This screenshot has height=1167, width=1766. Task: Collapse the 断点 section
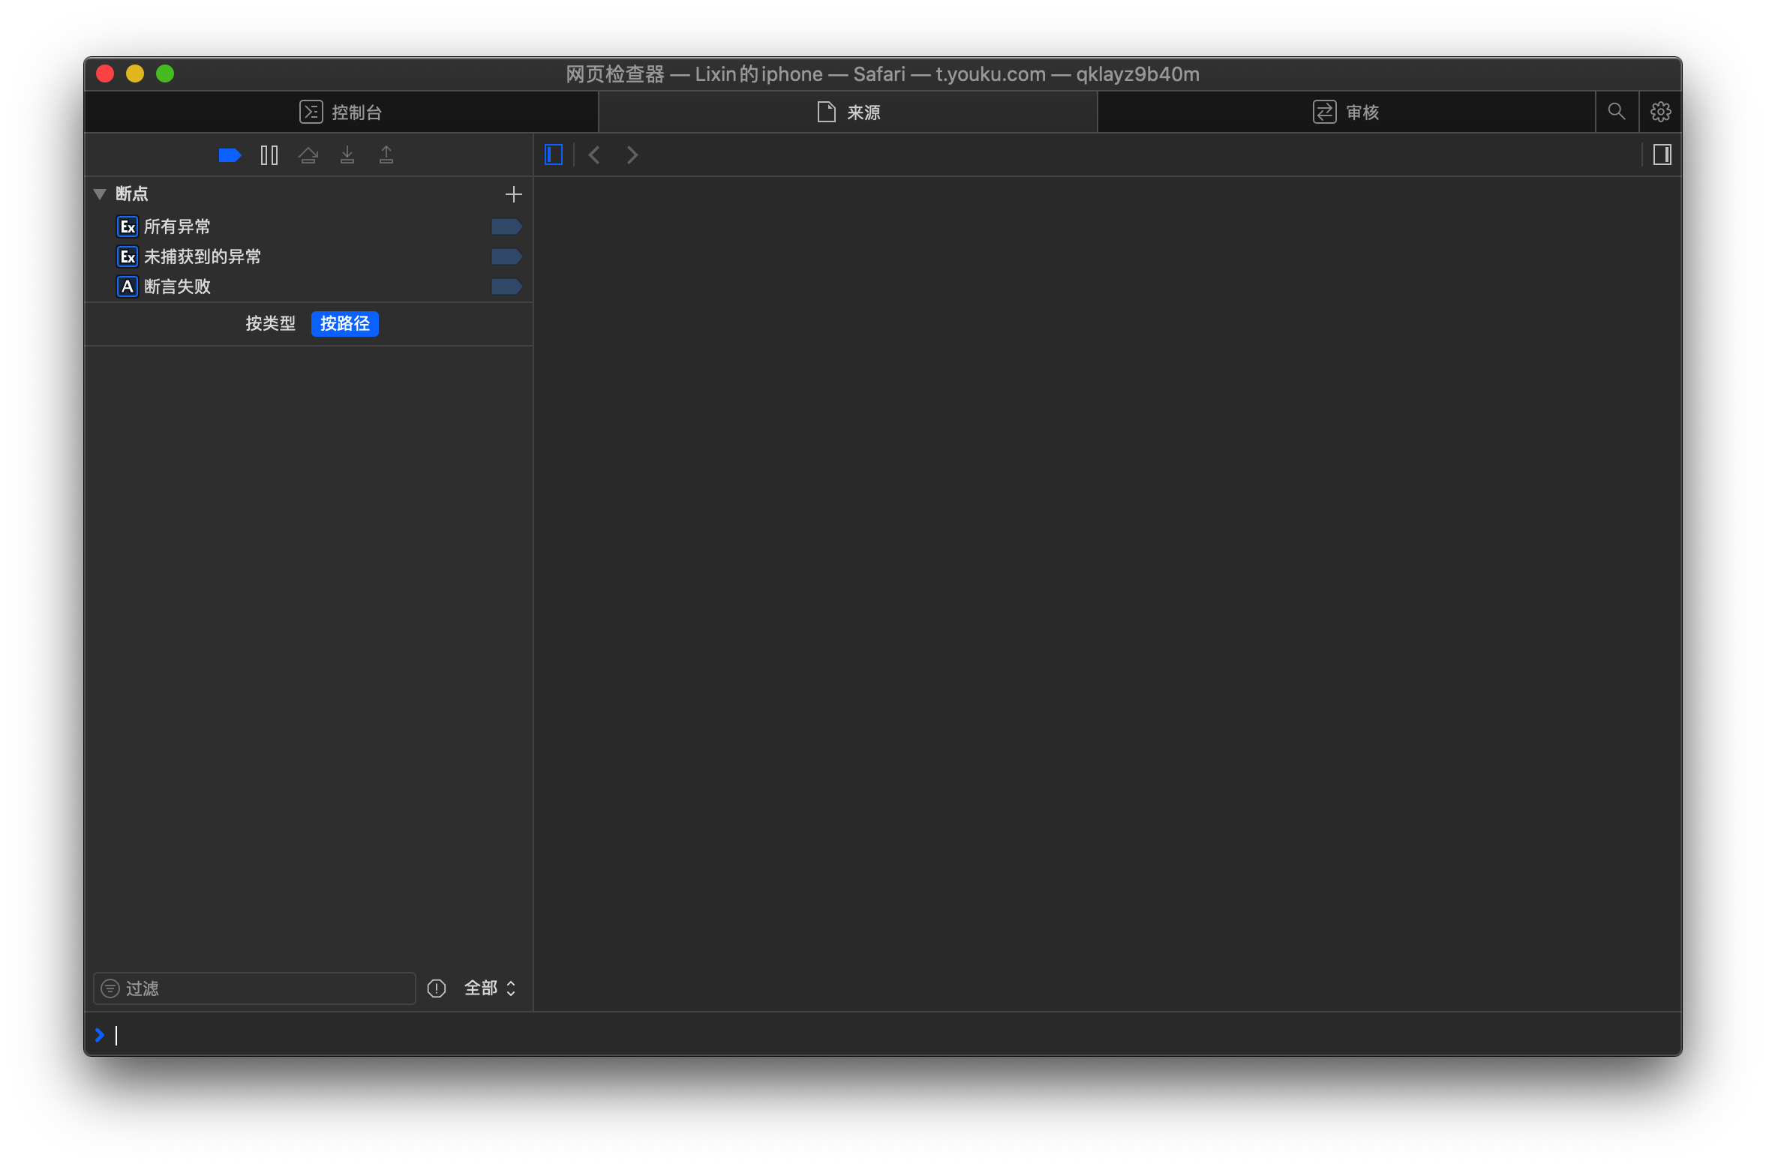(100, 194)
